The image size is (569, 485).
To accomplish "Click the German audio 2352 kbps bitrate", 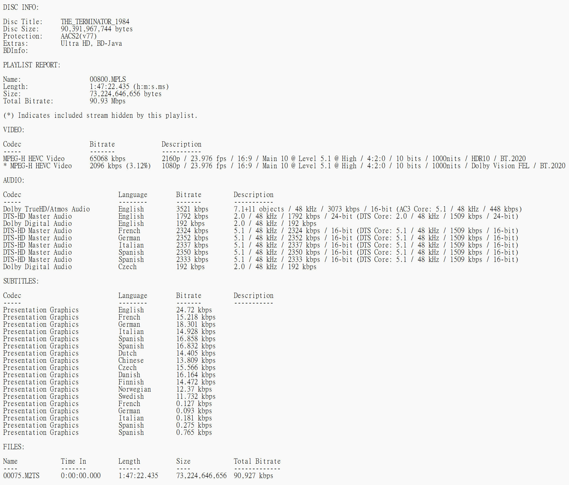I will 192,238.
